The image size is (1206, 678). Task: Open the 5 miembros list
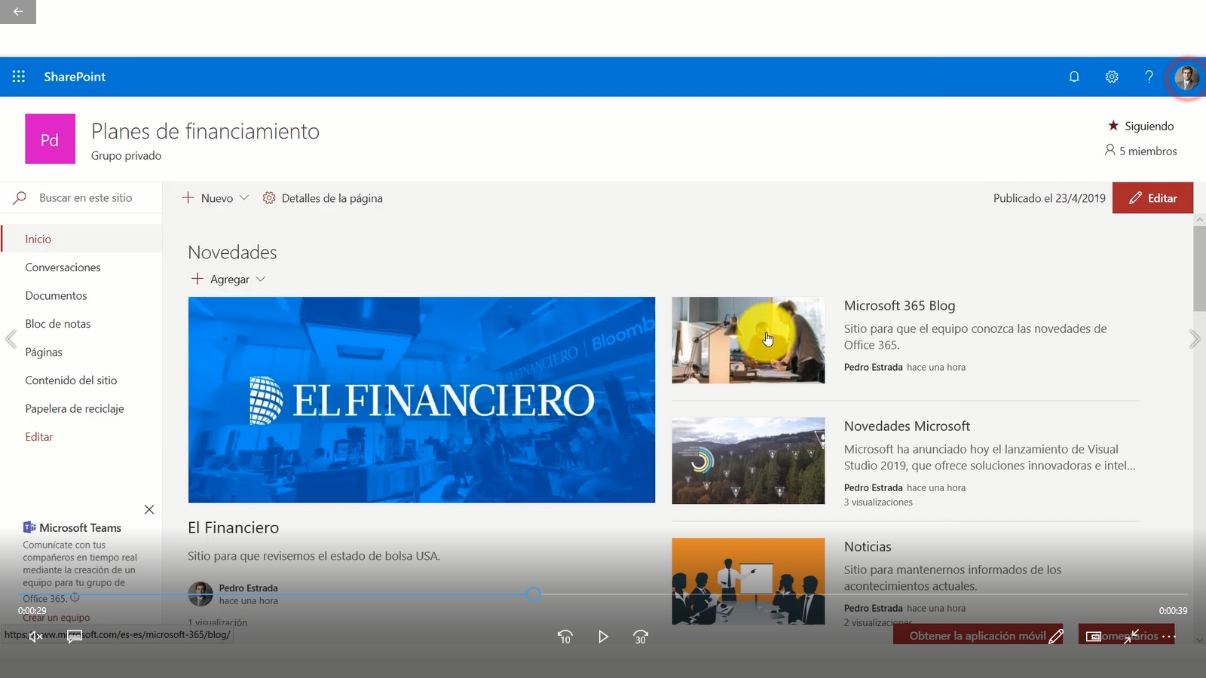tap(1140, 151)
